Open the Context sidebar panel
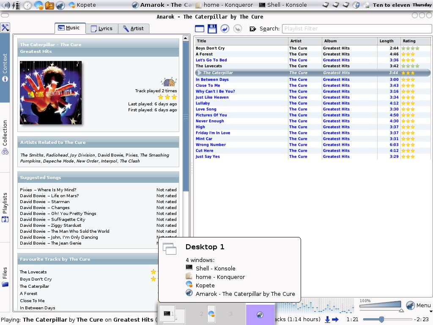Viewport: 433px width, 325px height. 5,68
